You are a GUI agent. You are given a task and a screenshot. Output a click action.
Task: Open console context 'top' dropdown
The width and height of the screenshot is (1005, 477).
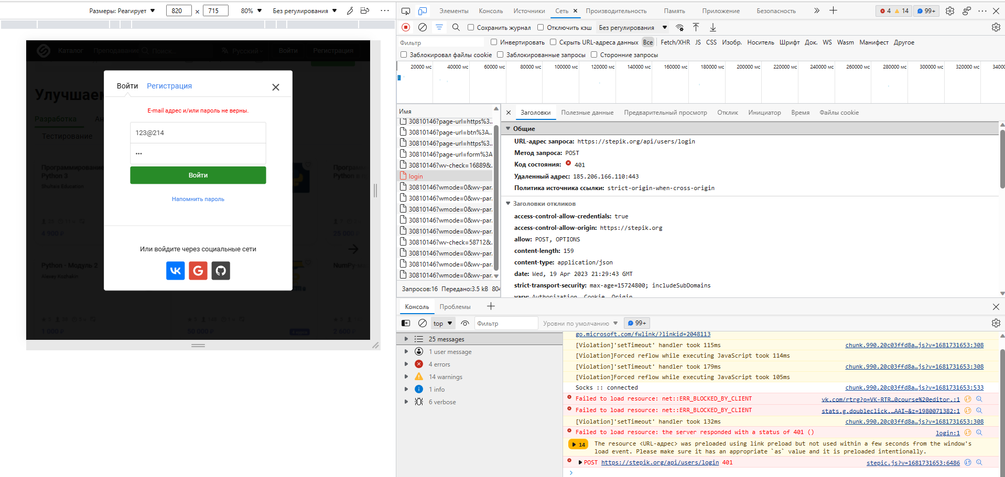442,323
